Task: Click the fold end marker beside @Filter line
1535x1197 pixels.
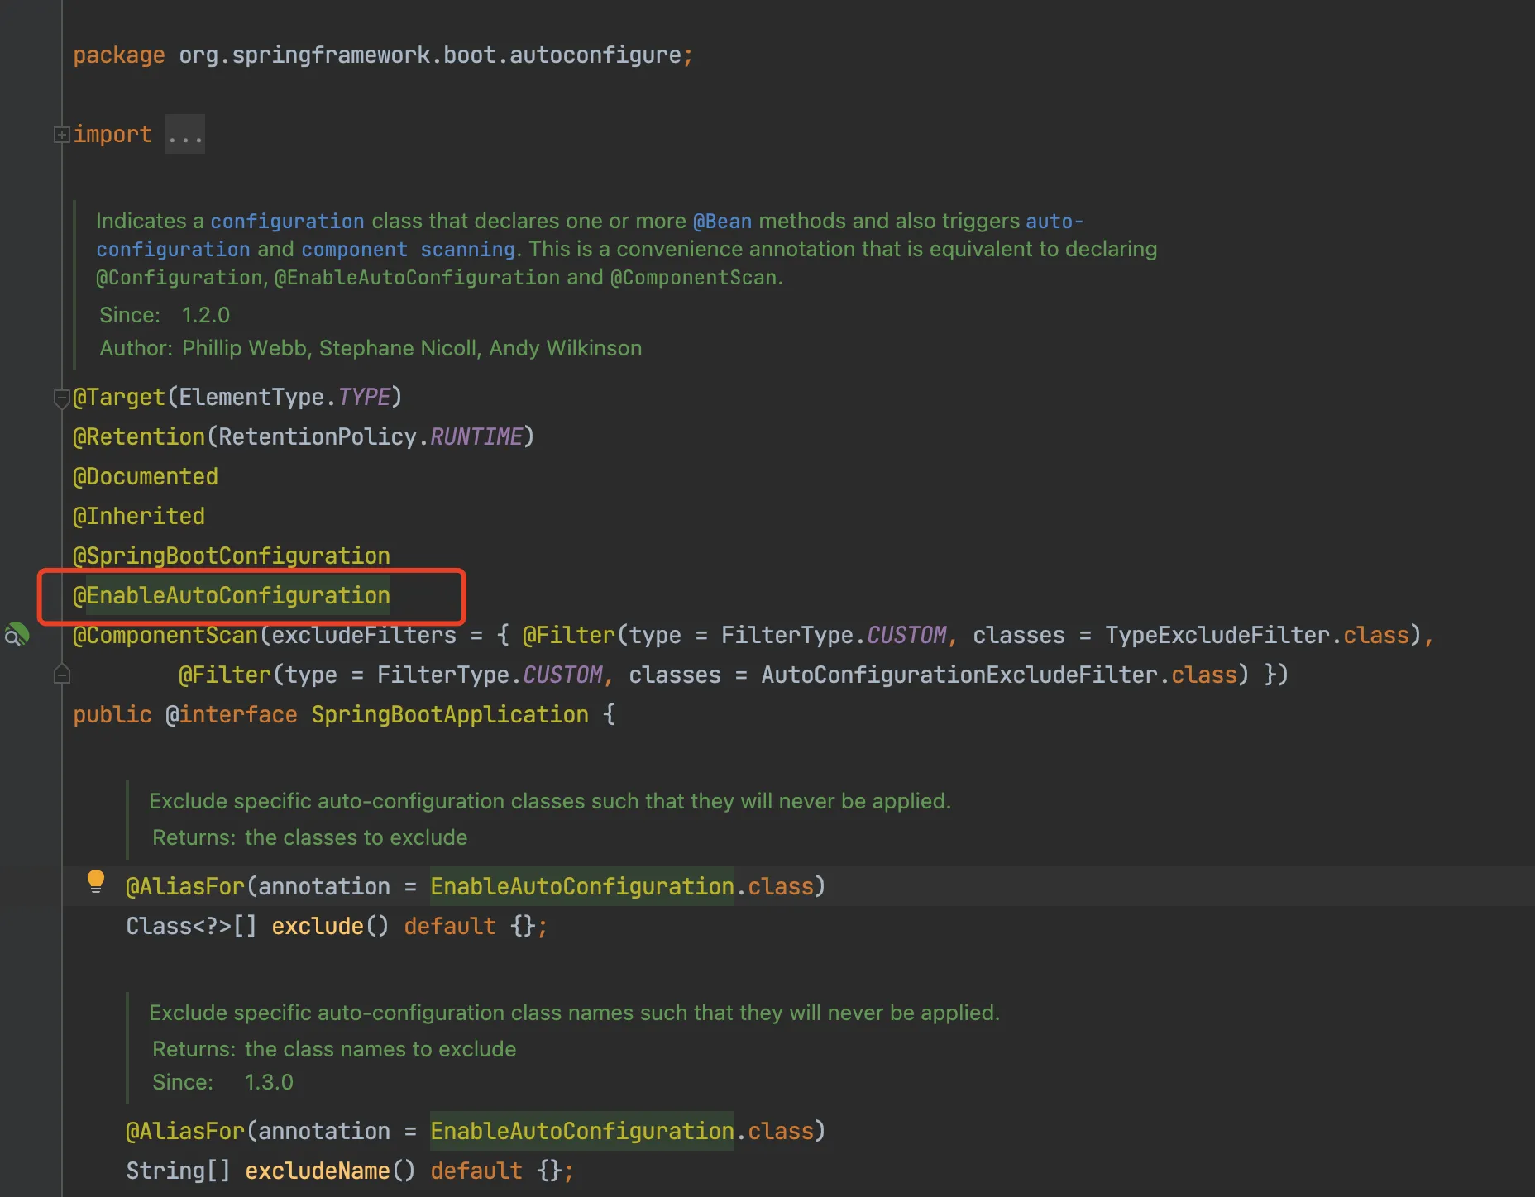Action: [x=61, y=675]
